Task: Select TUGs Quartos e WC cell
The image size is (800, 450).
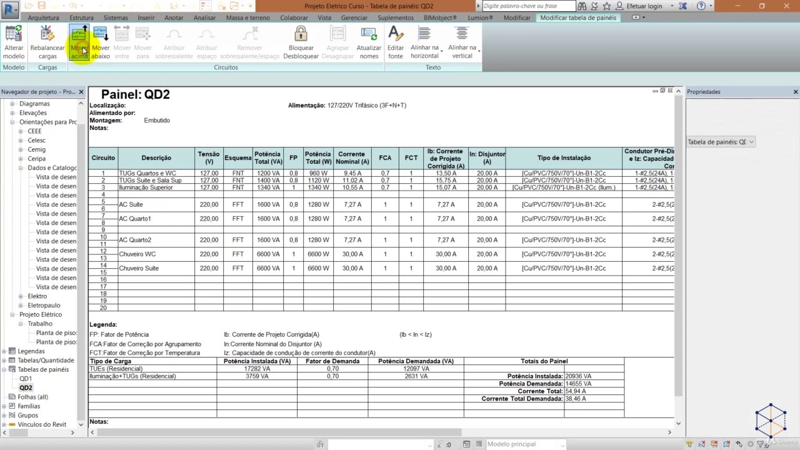Action: coord(156,173)
